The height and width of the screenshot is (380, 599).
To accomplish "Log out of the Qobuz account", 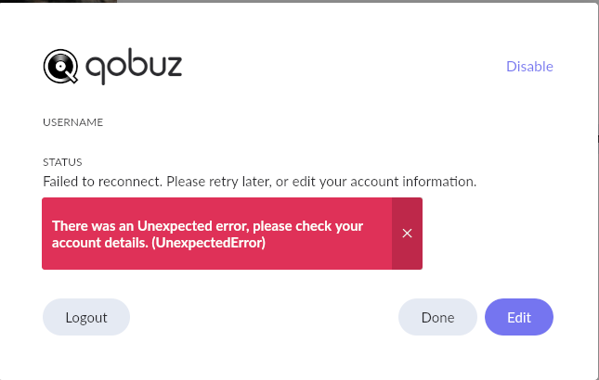I will coord(86,317).
